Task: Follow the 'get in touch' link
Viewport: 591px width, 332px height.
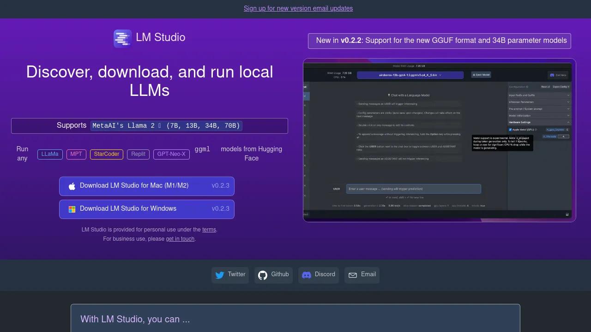Action: pyautogui.click(x=180, y=239)
